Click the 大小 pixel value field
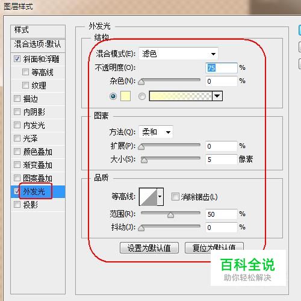 click(x=222, y=160)
